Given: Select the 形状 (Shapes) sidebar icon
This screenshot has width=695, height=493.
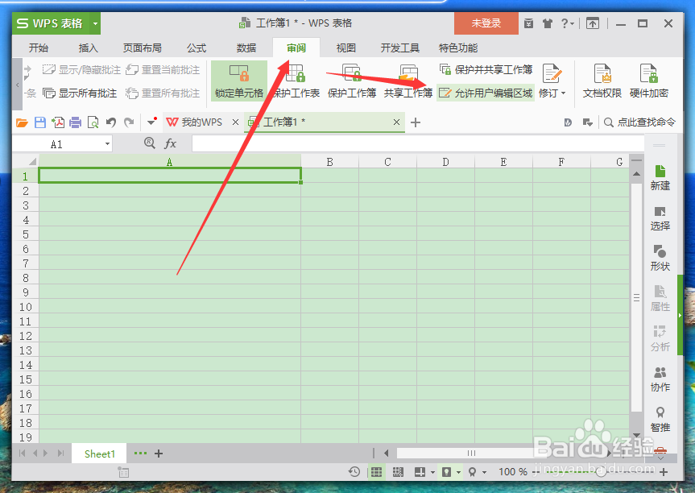Looking at the screenshot, I should [x=660, y=258].
